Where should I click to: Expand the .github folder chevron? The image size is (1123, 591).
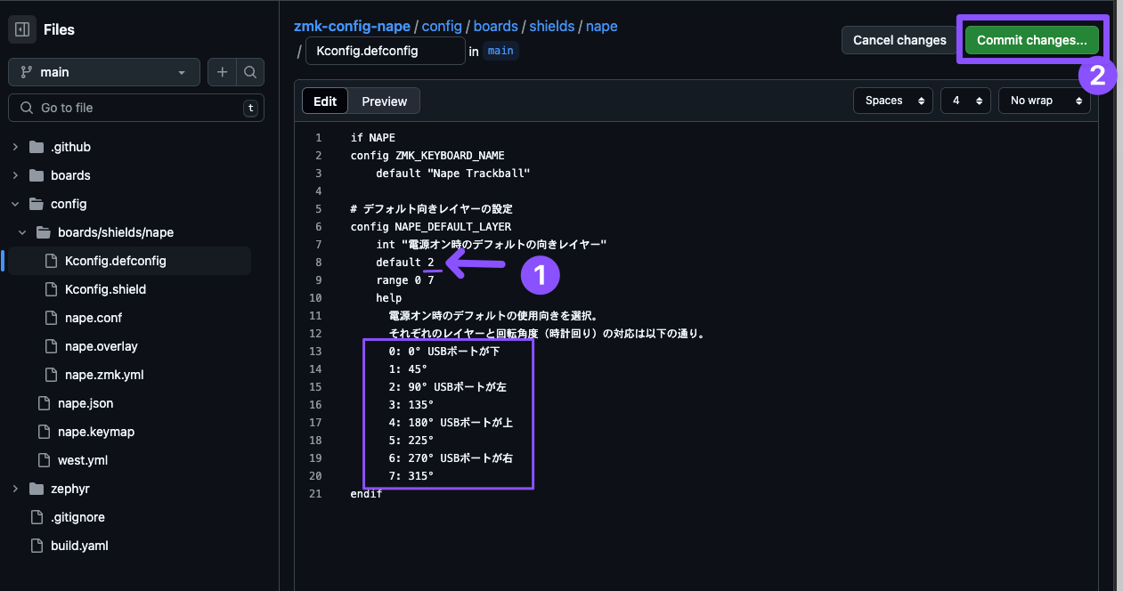15,147
